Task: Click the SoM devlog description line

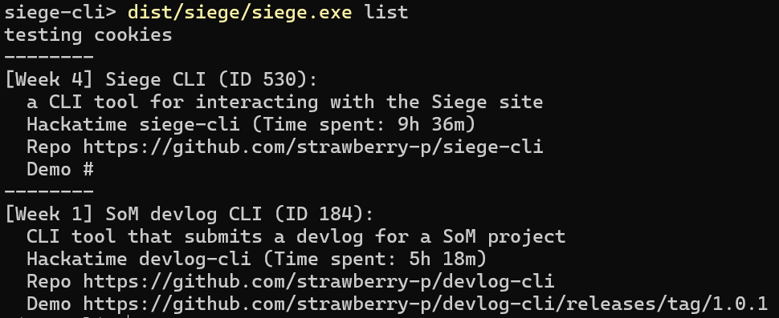Action: click(x=296, y=237)
